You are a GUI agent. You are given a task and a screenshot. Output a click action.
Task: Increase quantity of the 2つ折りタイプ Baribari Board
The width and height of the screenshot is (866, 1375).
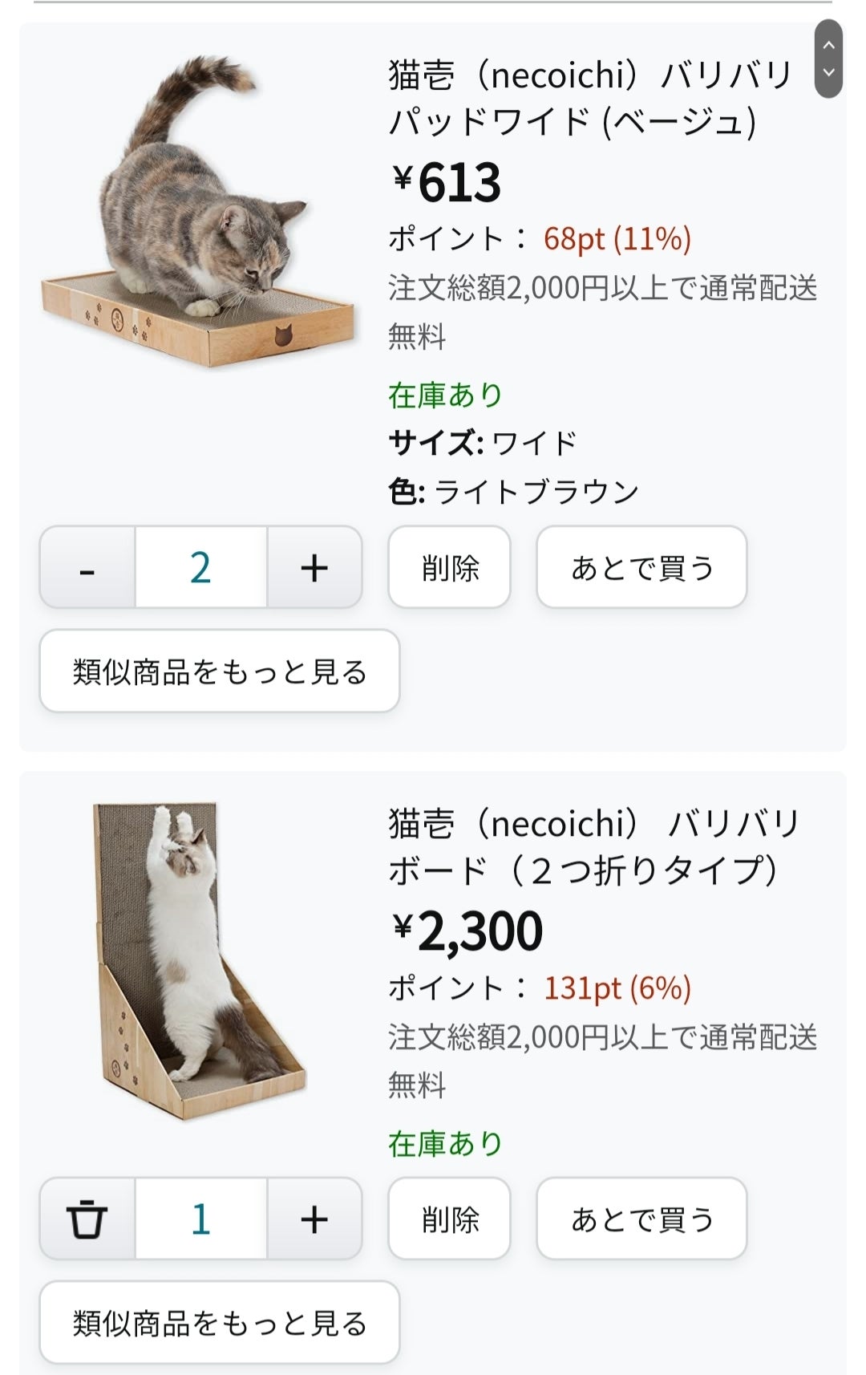[314, 1219]
